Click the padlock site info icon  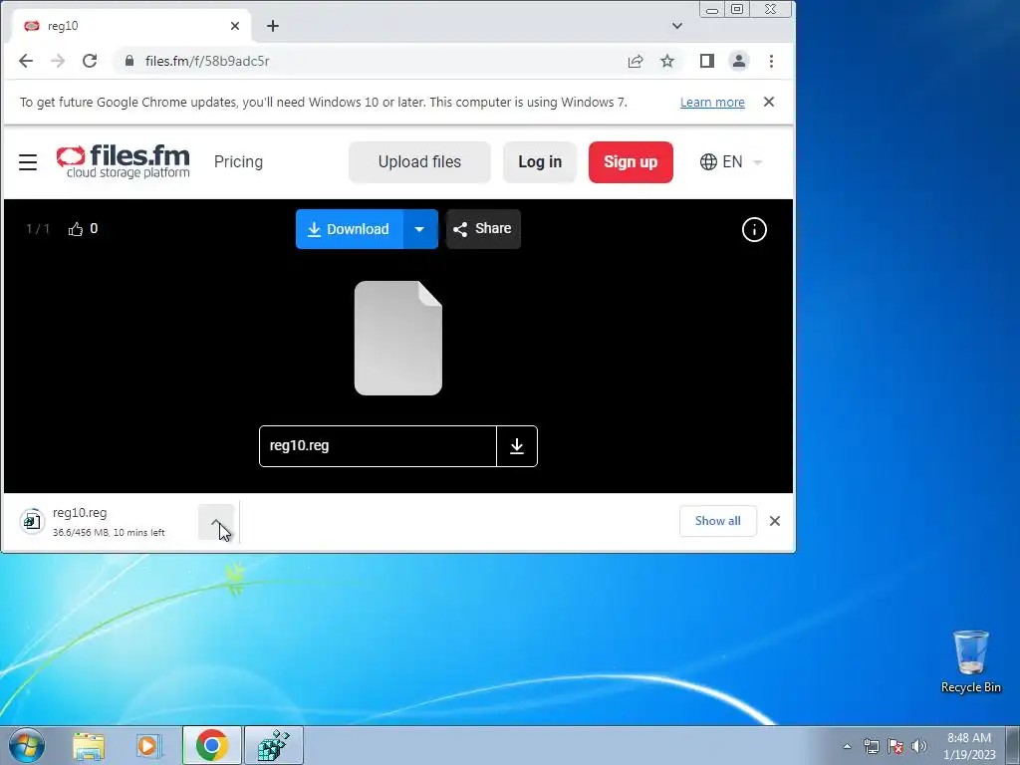pos(129,61)
